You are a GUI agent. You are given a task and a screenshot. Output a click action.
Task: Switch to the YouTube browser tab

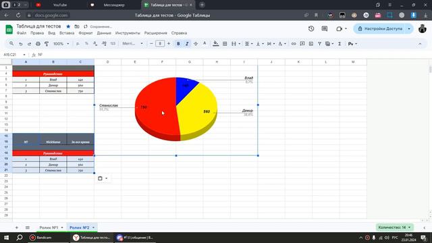coord(60,5)
